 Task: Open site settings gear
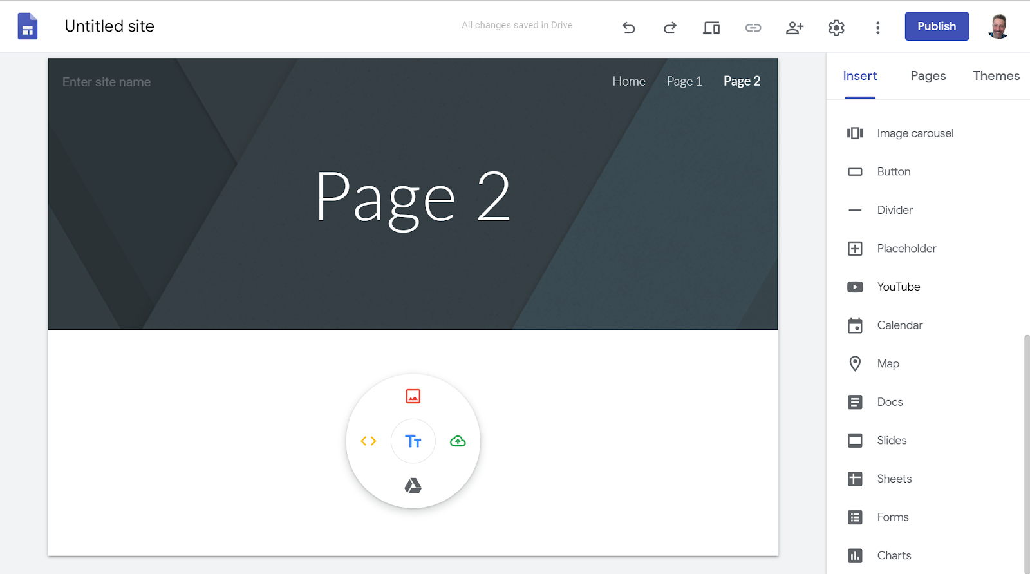pyautogui.click(x=836, y=28)
